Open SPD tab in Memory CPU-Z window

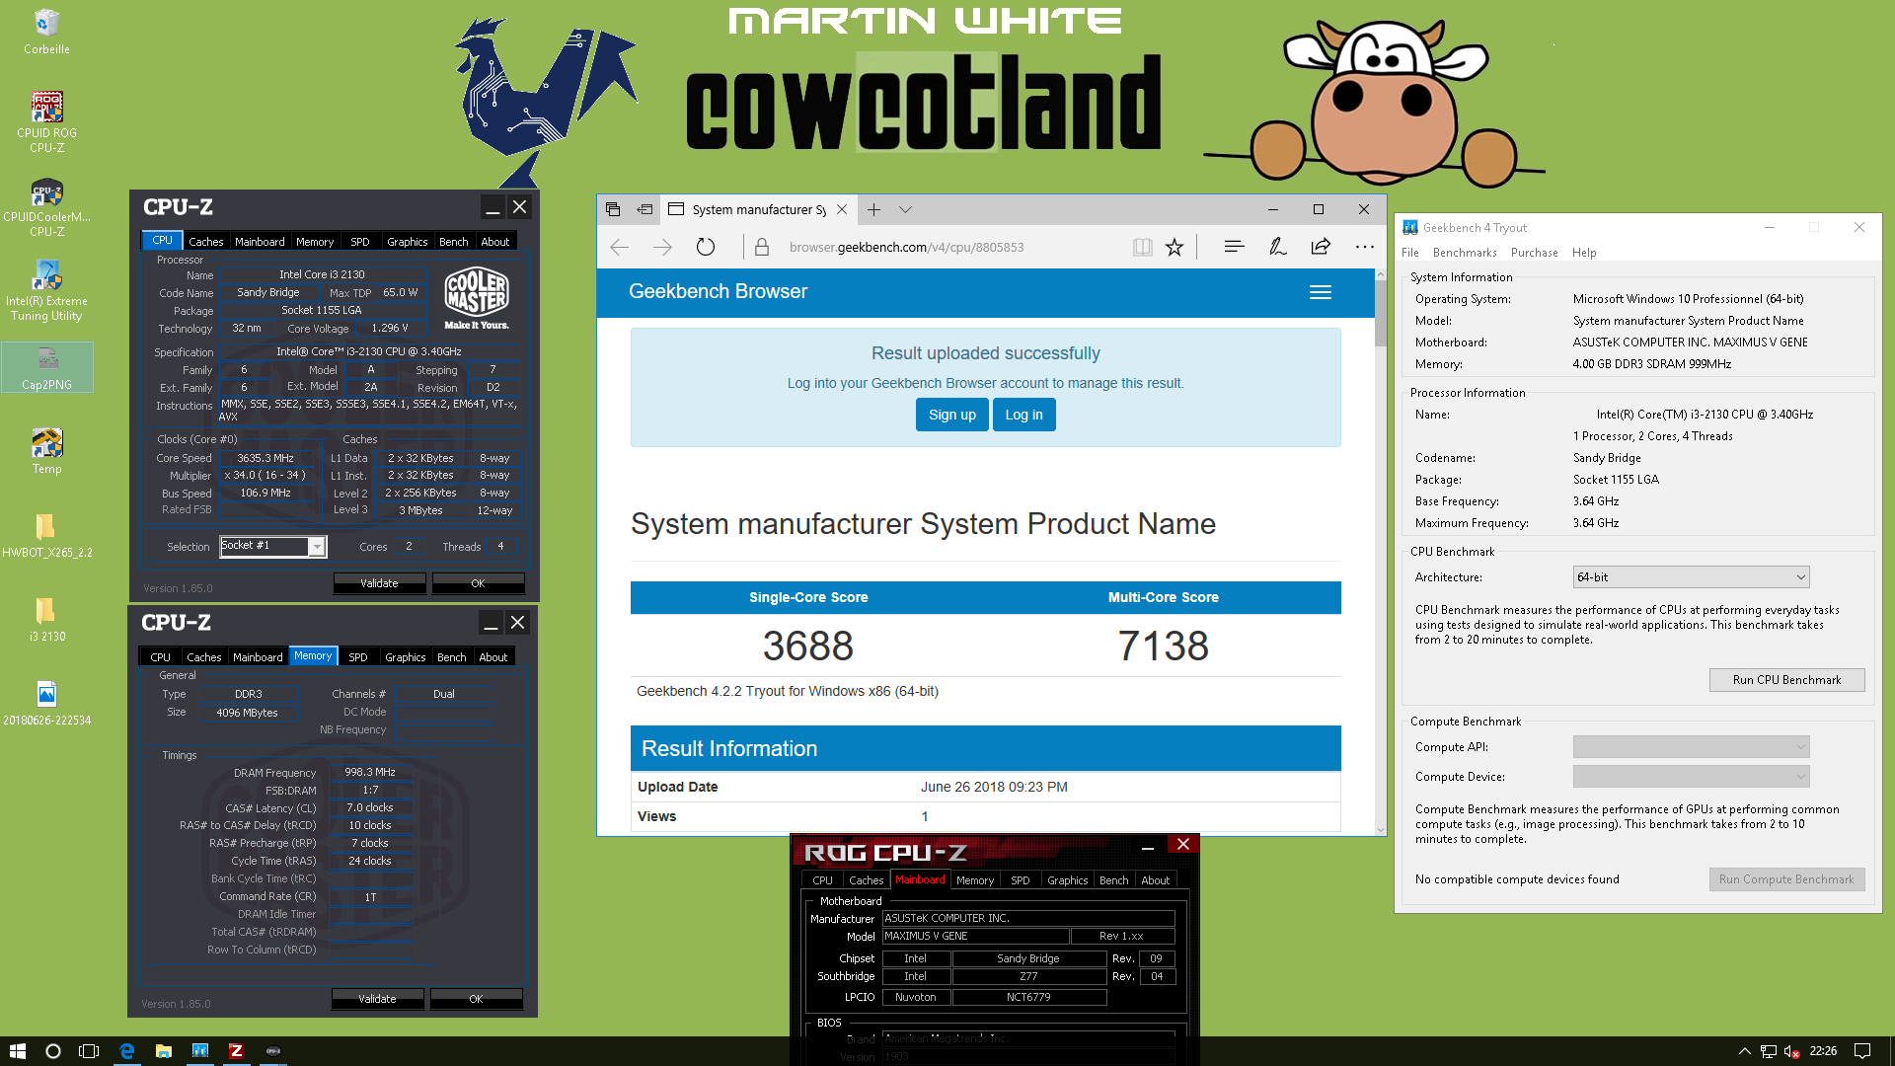click(358, 657)
